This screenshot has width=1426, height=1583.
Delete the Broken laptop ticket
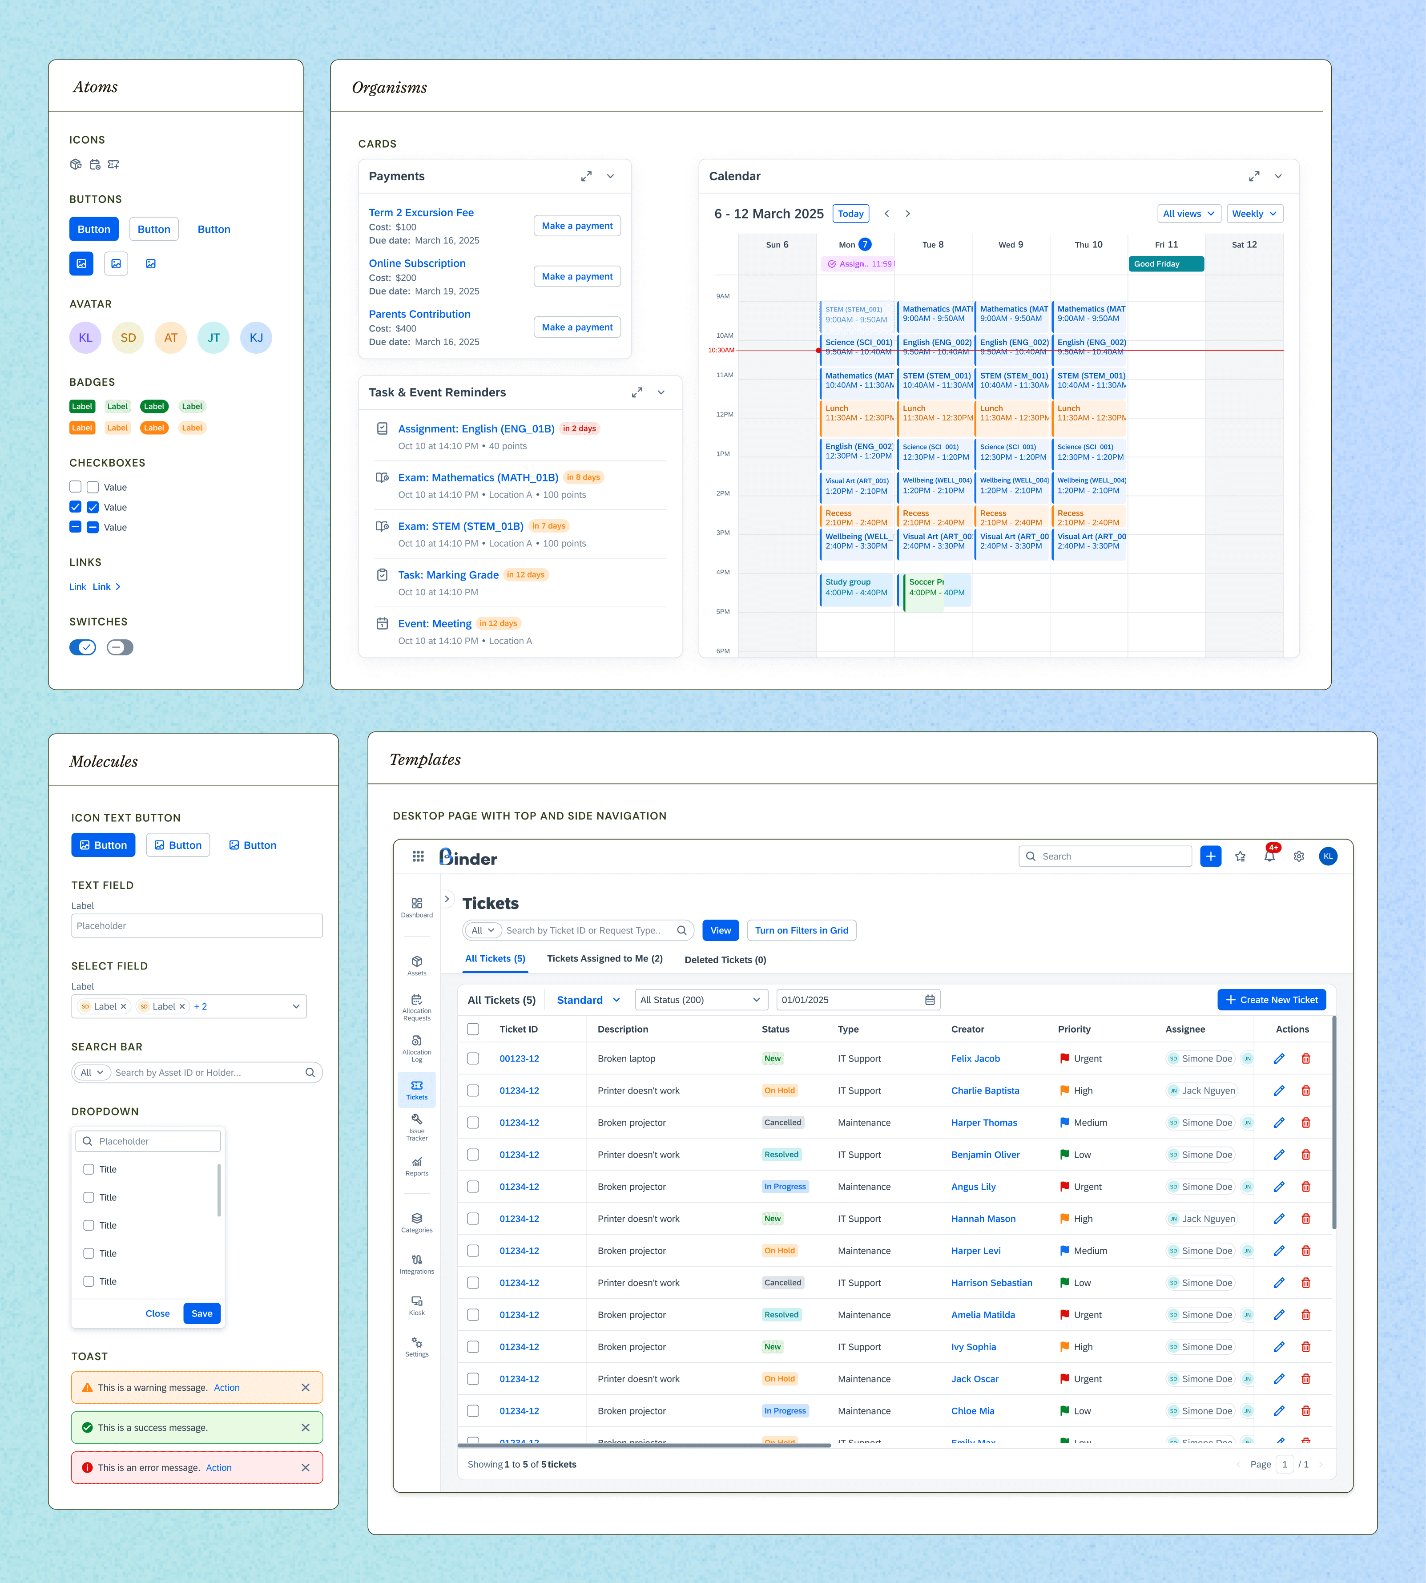(x=1306, y=1059)
